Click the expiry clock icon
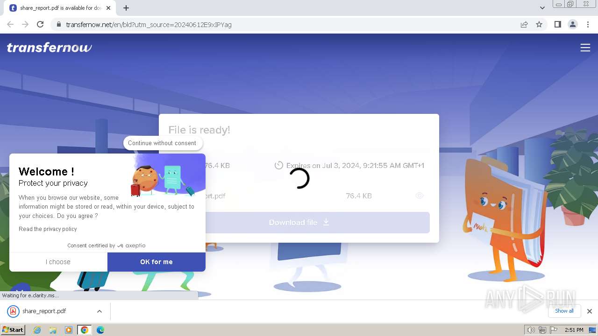The width and height of the screenshot is (598, 336). tap(279, 165)
